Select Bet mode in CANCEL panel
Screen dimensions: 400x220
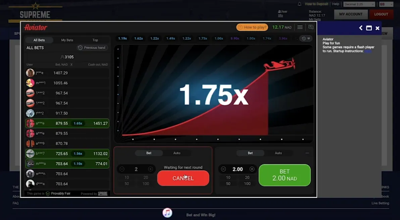pyautogui.click(x=149, y=153)
